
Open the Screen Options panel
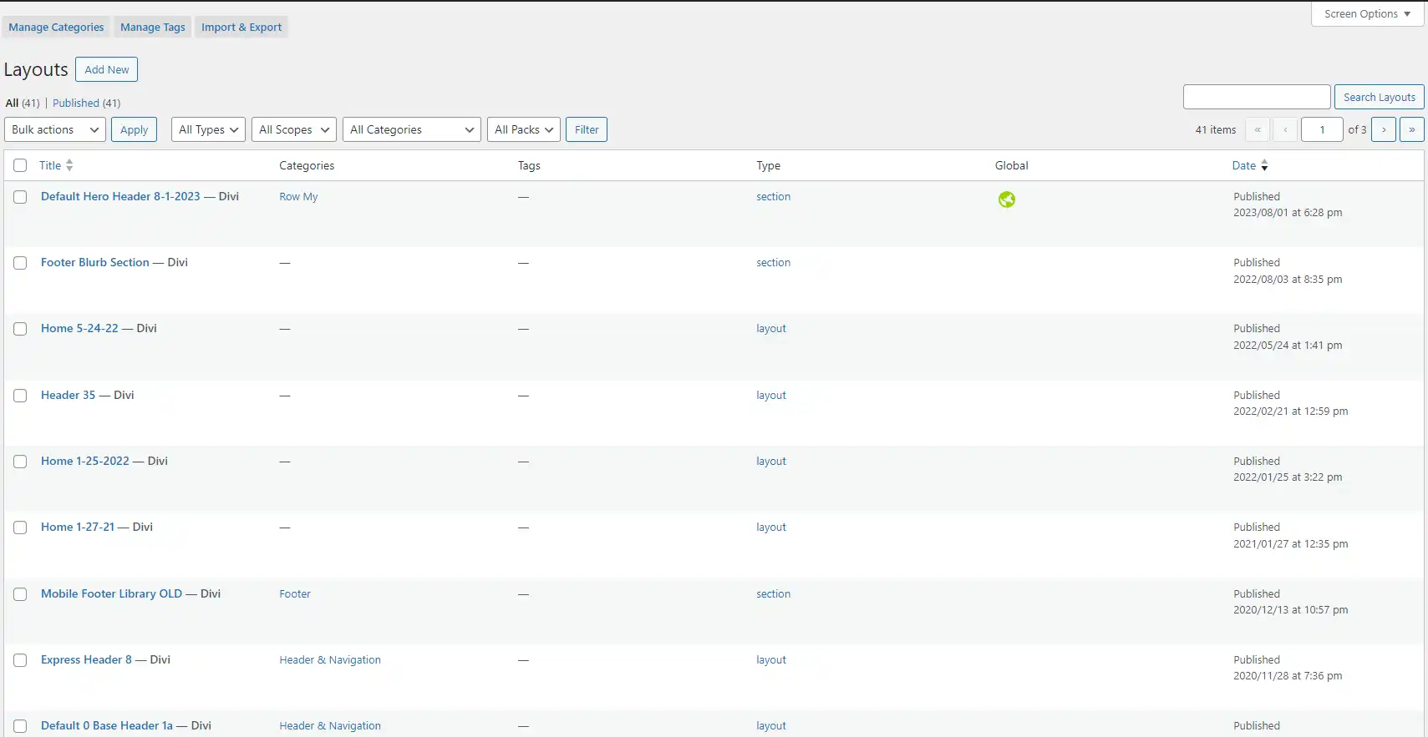tap(1366, 14)
